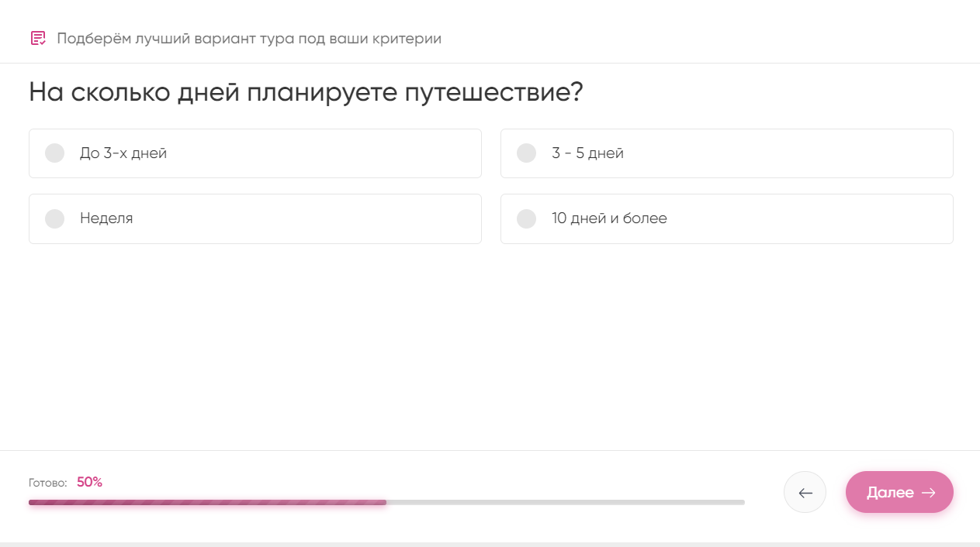This screenshot has height=547, width=980.
Task: Click the 'До 3-х дней' option text
Action: [123, 153]
